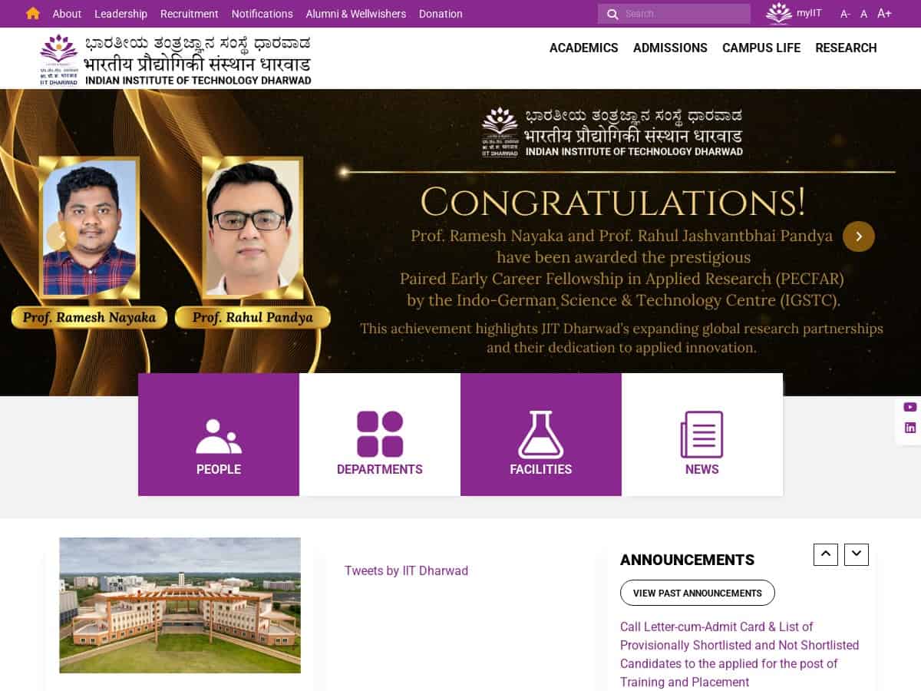
Task: Open Alumni & Wellwishers menu
Action: (355, 14)
